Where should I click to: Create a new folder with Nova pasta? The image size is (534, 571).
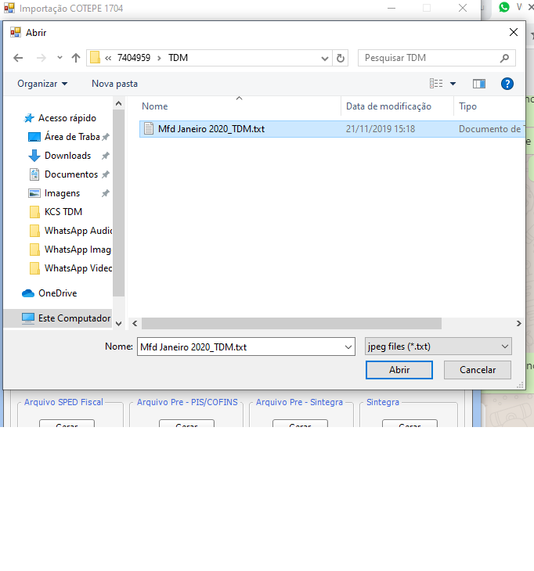(114, 84)
